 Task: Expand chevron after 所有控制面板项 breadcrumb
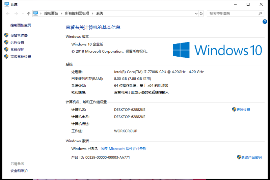[92, 13]
